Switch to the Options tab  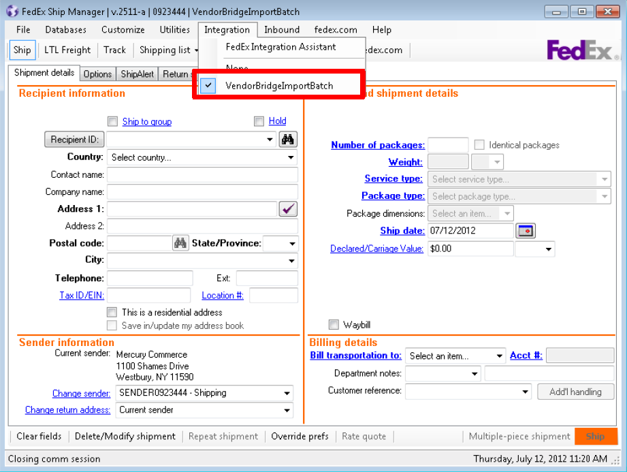click(x=97, y=74)
